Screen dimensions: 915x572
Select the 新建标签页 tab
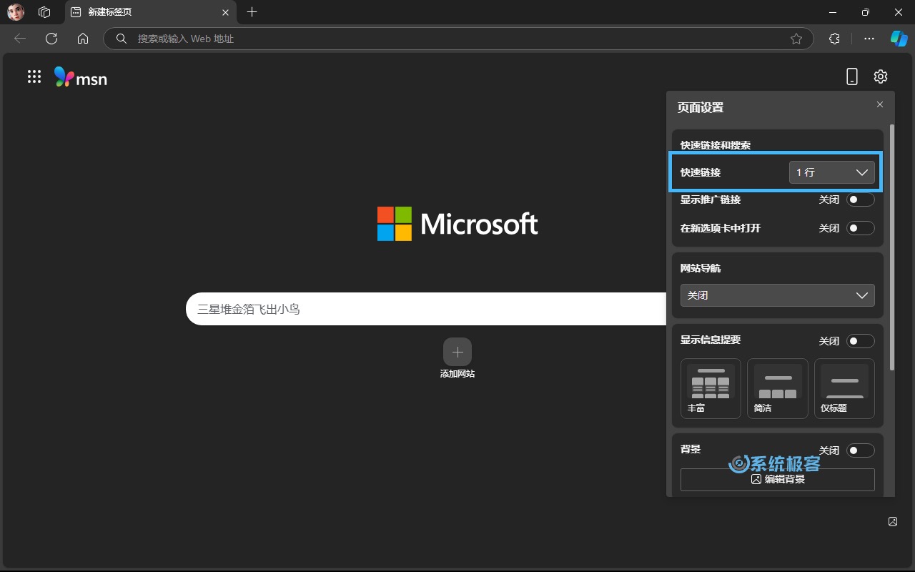click(150, 12)
